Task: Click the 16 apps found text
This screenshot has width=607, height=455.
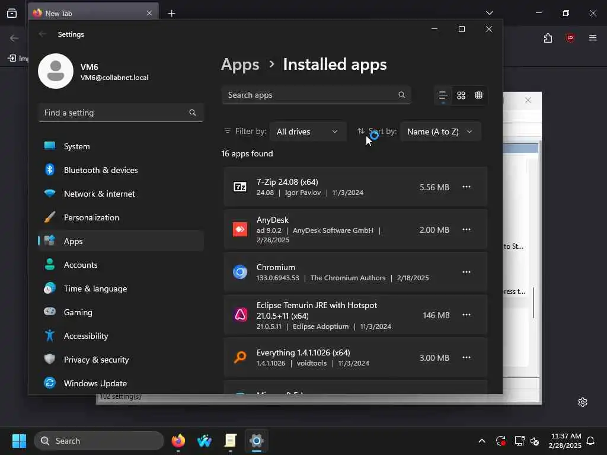Action: tap(247, 153)
